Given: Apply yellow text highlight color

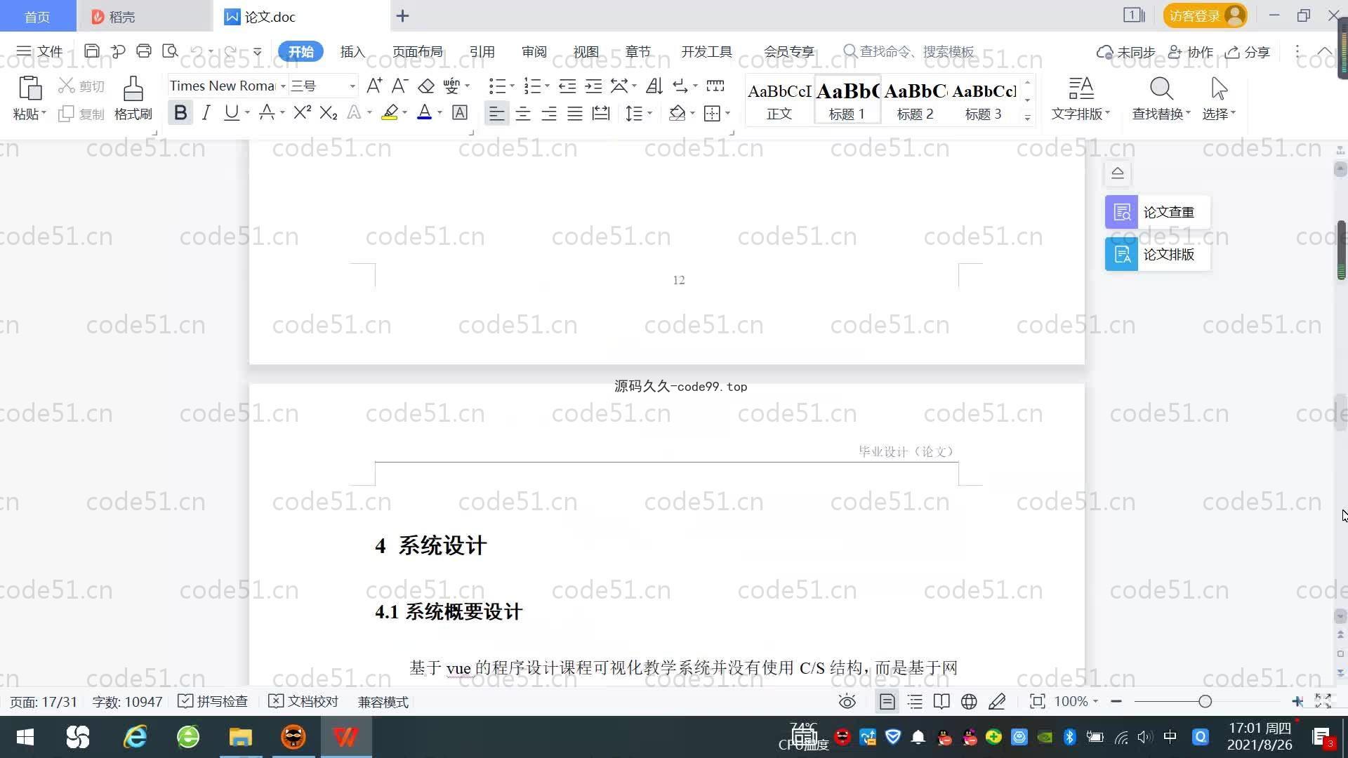Looking at the screenshot, I should click(390, 112).
